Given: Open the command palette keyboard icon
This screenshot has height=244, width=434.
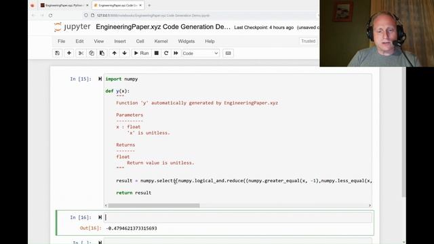Looking at the screenshot, I should [228, 53].
